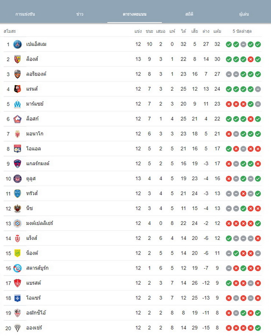Click the Lille club crest in row 6
Image resolution: width=271 pixels, height=336 pixels.
(17, 119)
